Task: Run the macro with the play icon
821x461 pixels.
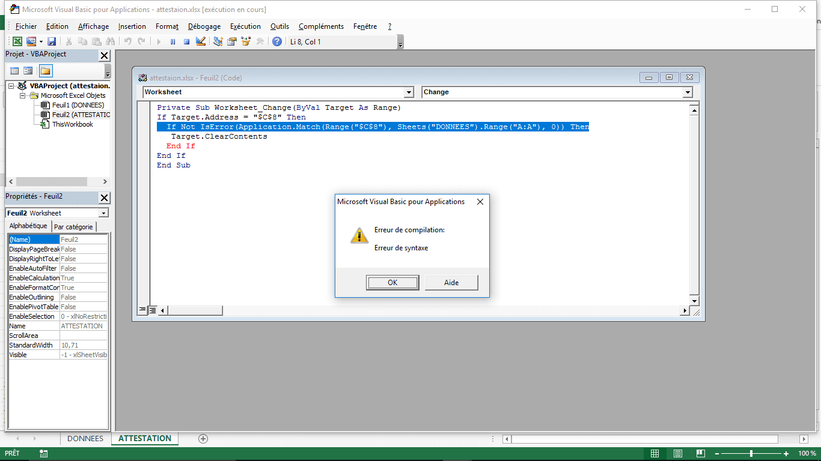Action: tap(159, 41)
